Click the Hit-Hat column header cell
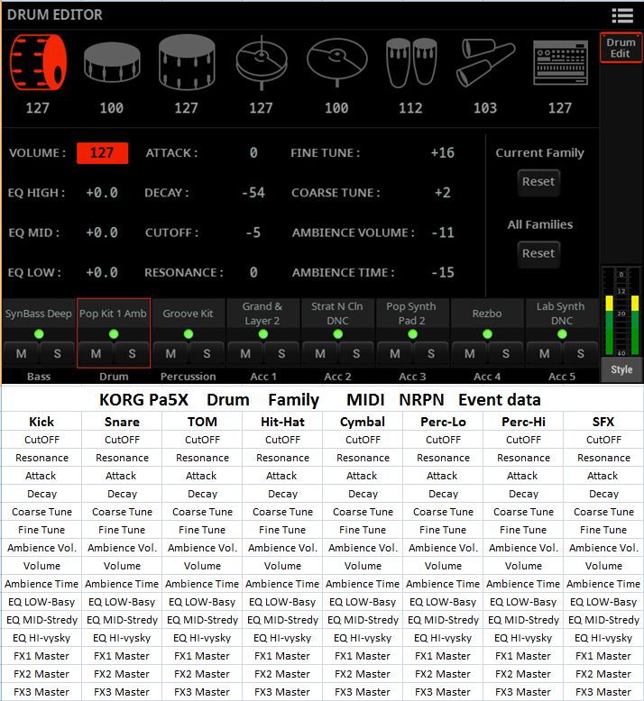This screenshot has width=644, height=701. [x=282, y=422]
